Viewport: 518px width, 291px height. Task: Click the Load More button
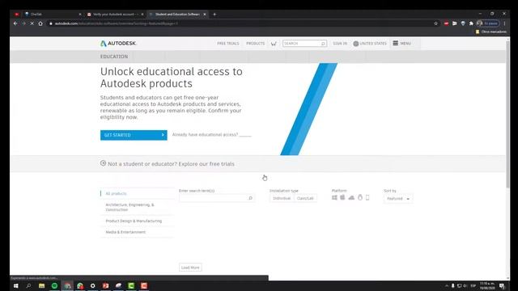coord(190,268)
